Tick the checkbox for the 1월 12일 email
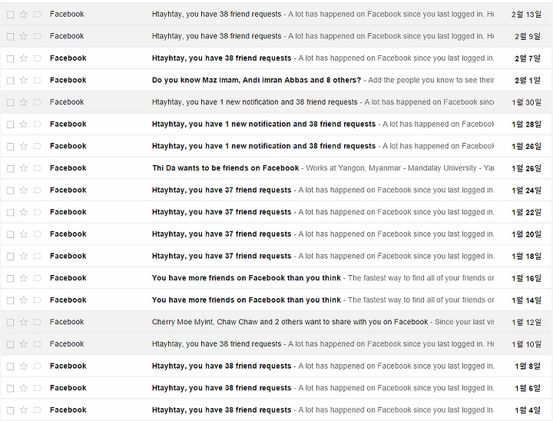The image size is (553, 421). point(11,322)
